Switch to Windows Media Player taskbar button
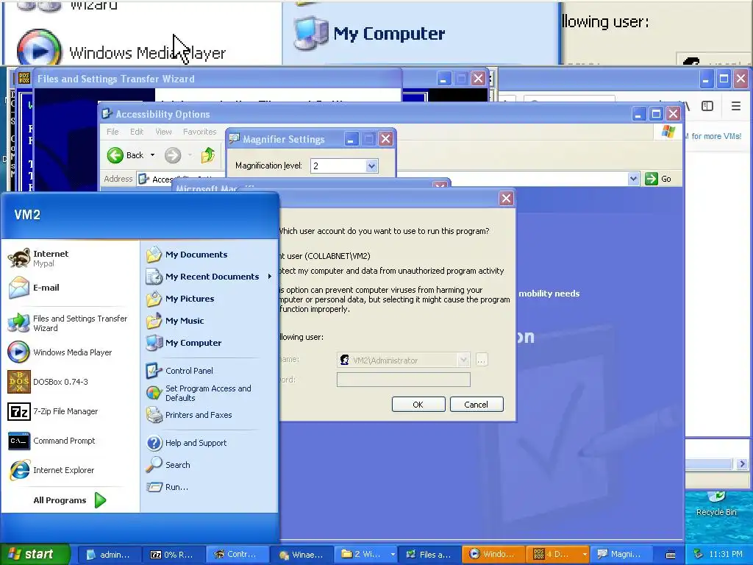 pyautogui.click(x=493, y=555)
